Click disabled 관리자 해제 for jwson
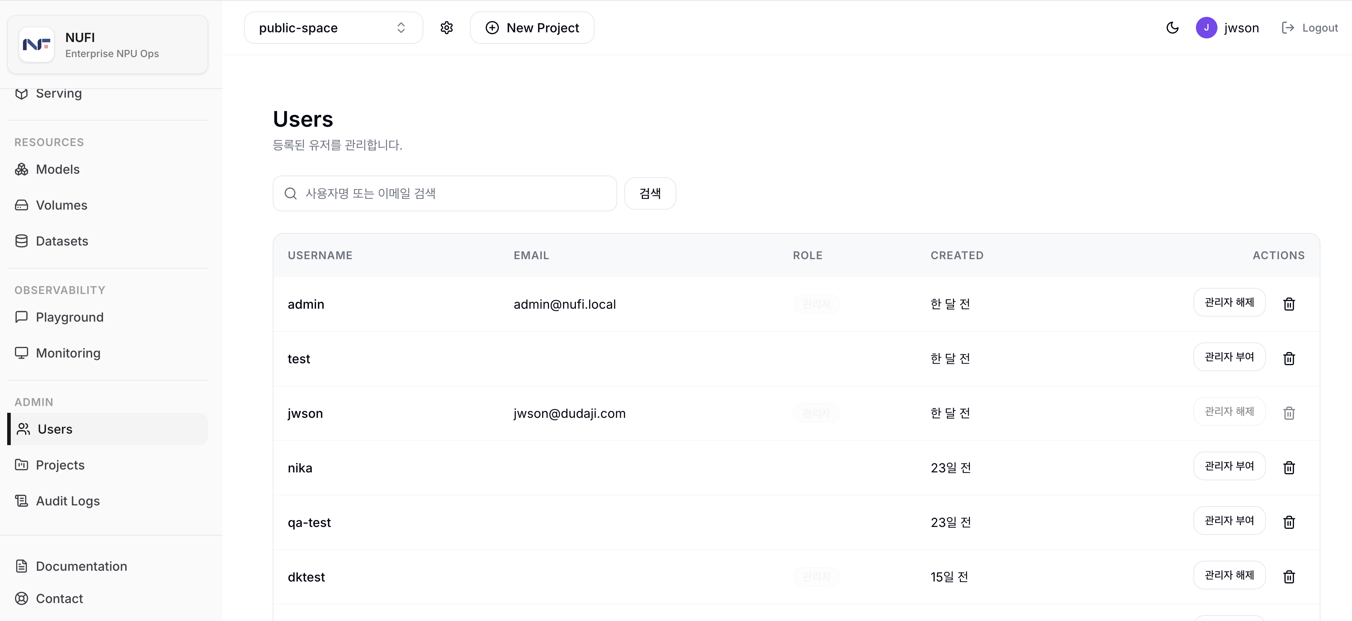This screenshot has width=1352, height=621. coord(1229,412)
